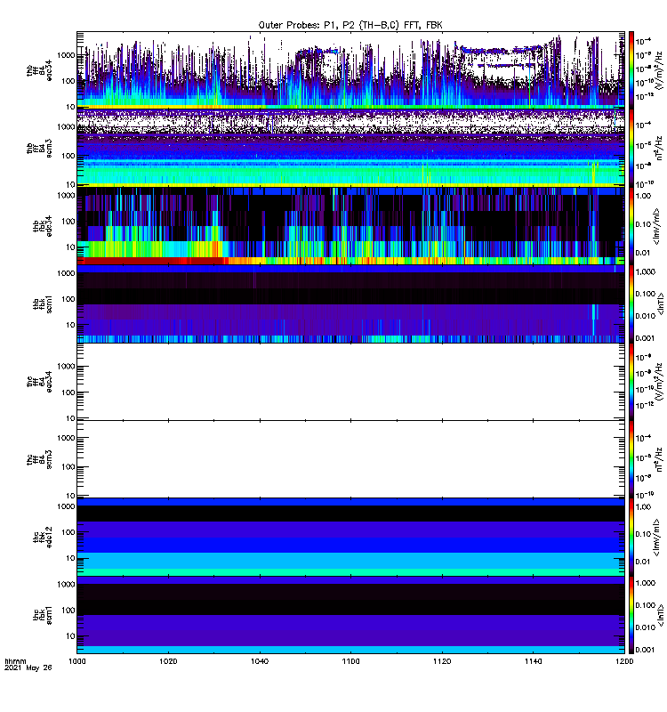Click the '1040' time label on the x-axis
This screenshot has height=712, width=667.
coord(260,661)
